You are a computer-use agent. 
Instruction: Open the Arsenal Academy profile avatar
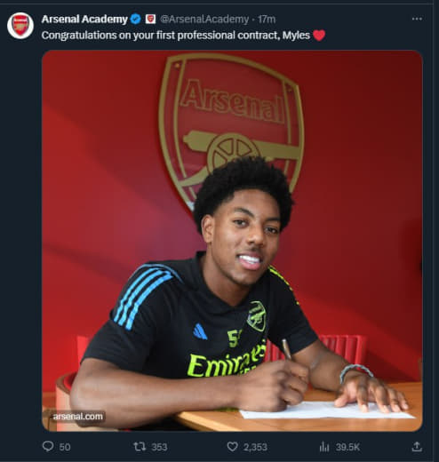(x=20, y=26)
